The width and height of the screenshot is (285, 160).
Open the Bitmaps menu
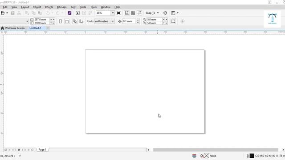[61, 7]
